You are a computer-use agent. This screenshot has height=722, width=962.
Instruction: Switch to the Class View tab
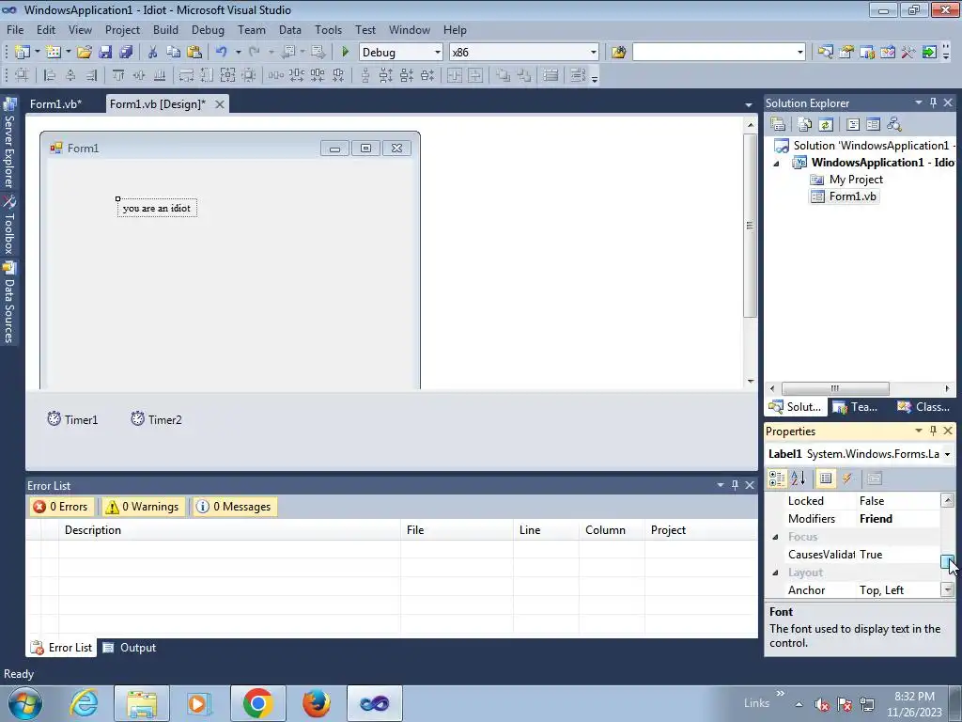point(924,406)
